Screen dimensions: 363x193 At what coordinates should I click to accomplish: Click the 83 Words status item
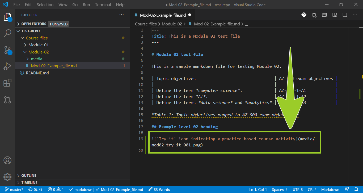click(x=159, y=190)
